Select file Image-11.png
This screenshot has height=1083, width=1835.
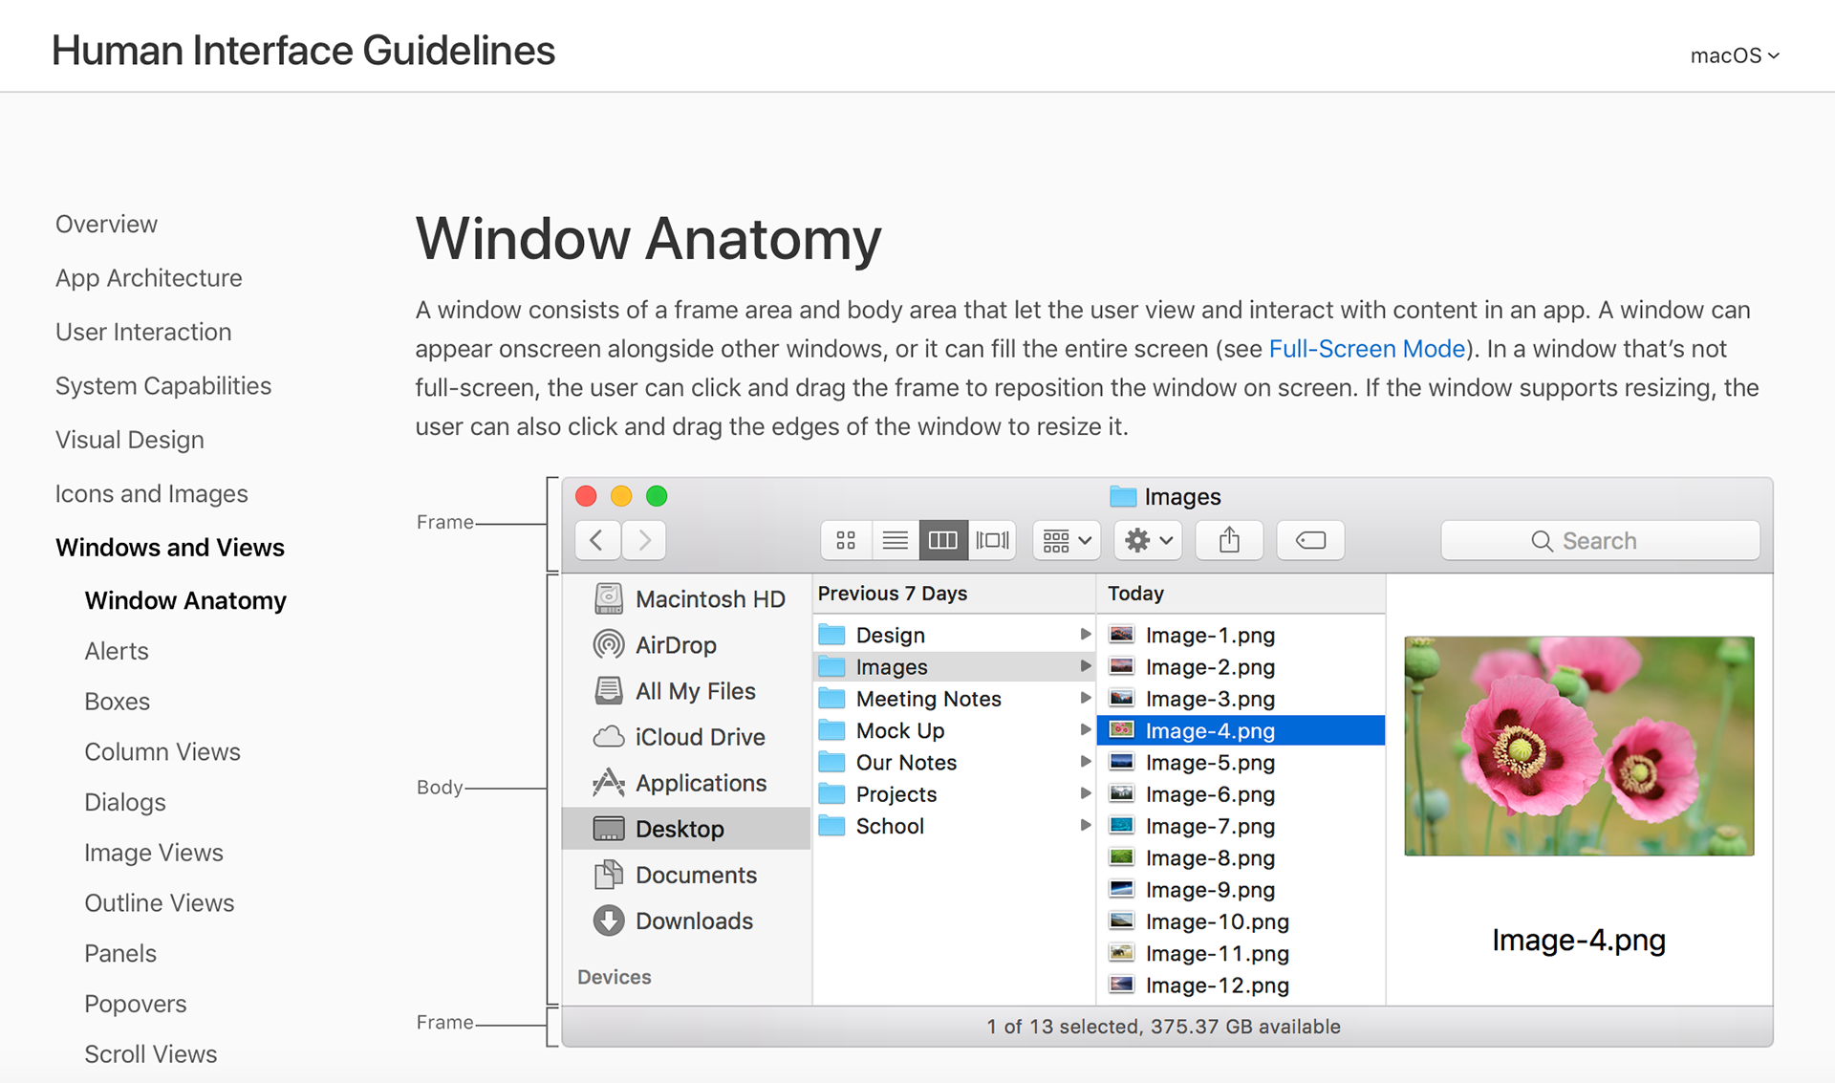pyautogui.click(x=1241, y=953)
